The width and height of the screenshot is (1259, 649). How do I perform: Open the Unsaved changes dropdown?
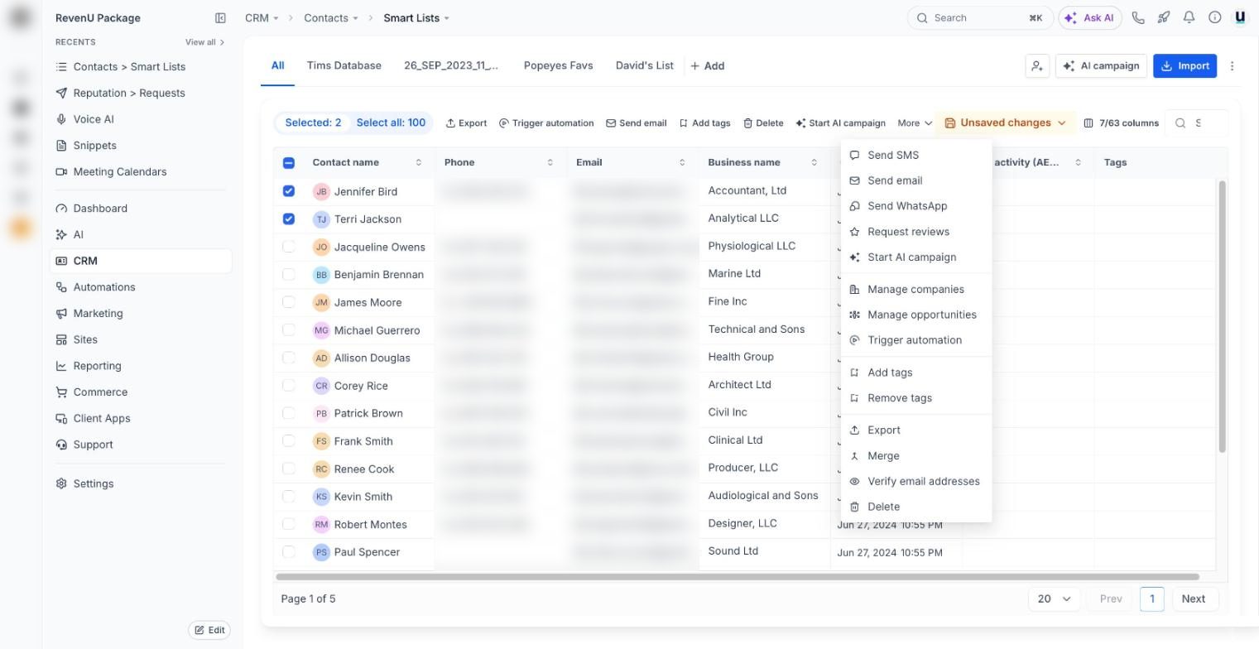(1005, 123)
